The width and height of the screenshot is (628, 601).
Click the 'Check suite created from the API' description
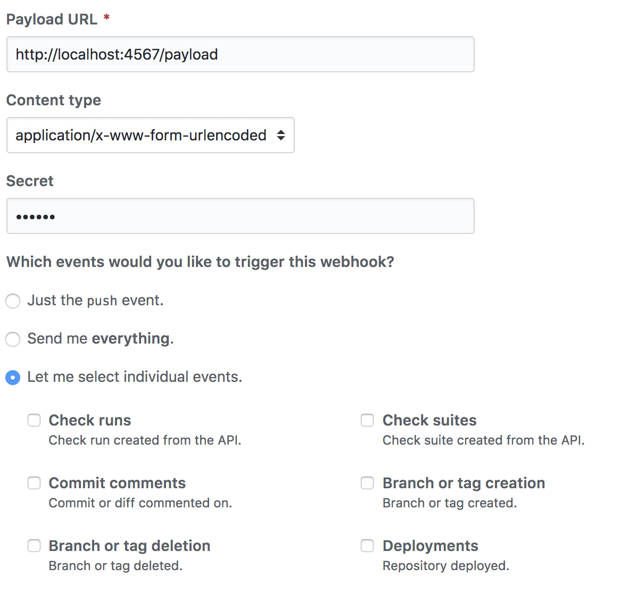click(483, 440)
